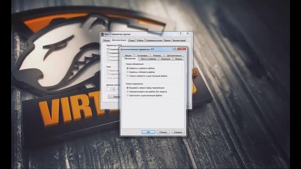The height and width of the screenshot is (169, 301).
Task: Click help question mark in archive parameters window
Action: tap(181, 33)
